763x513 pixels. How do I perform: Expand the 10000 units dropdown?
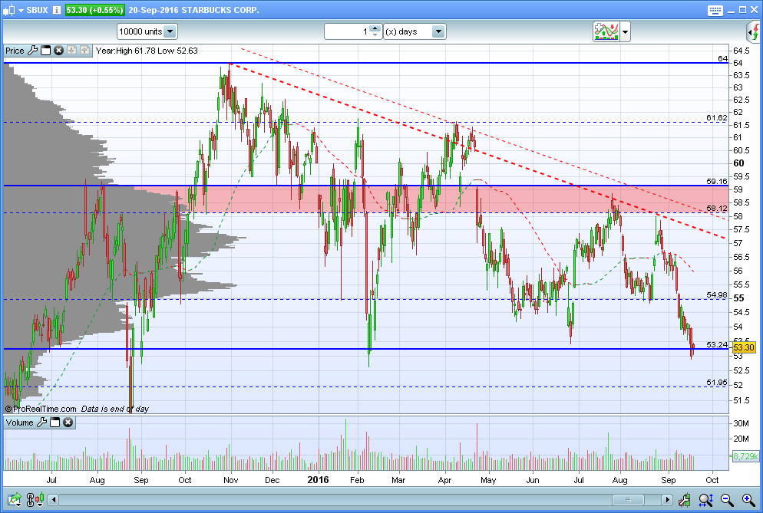(170, 31)
